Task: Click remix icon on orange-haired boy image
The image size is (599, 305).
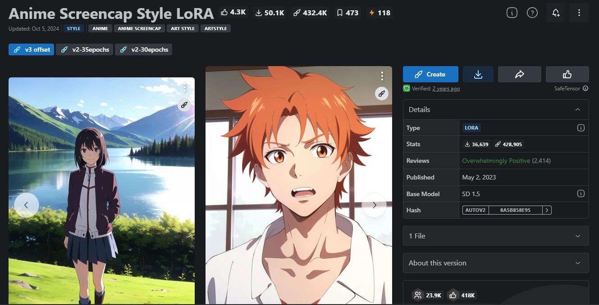Action: (382, 94)
